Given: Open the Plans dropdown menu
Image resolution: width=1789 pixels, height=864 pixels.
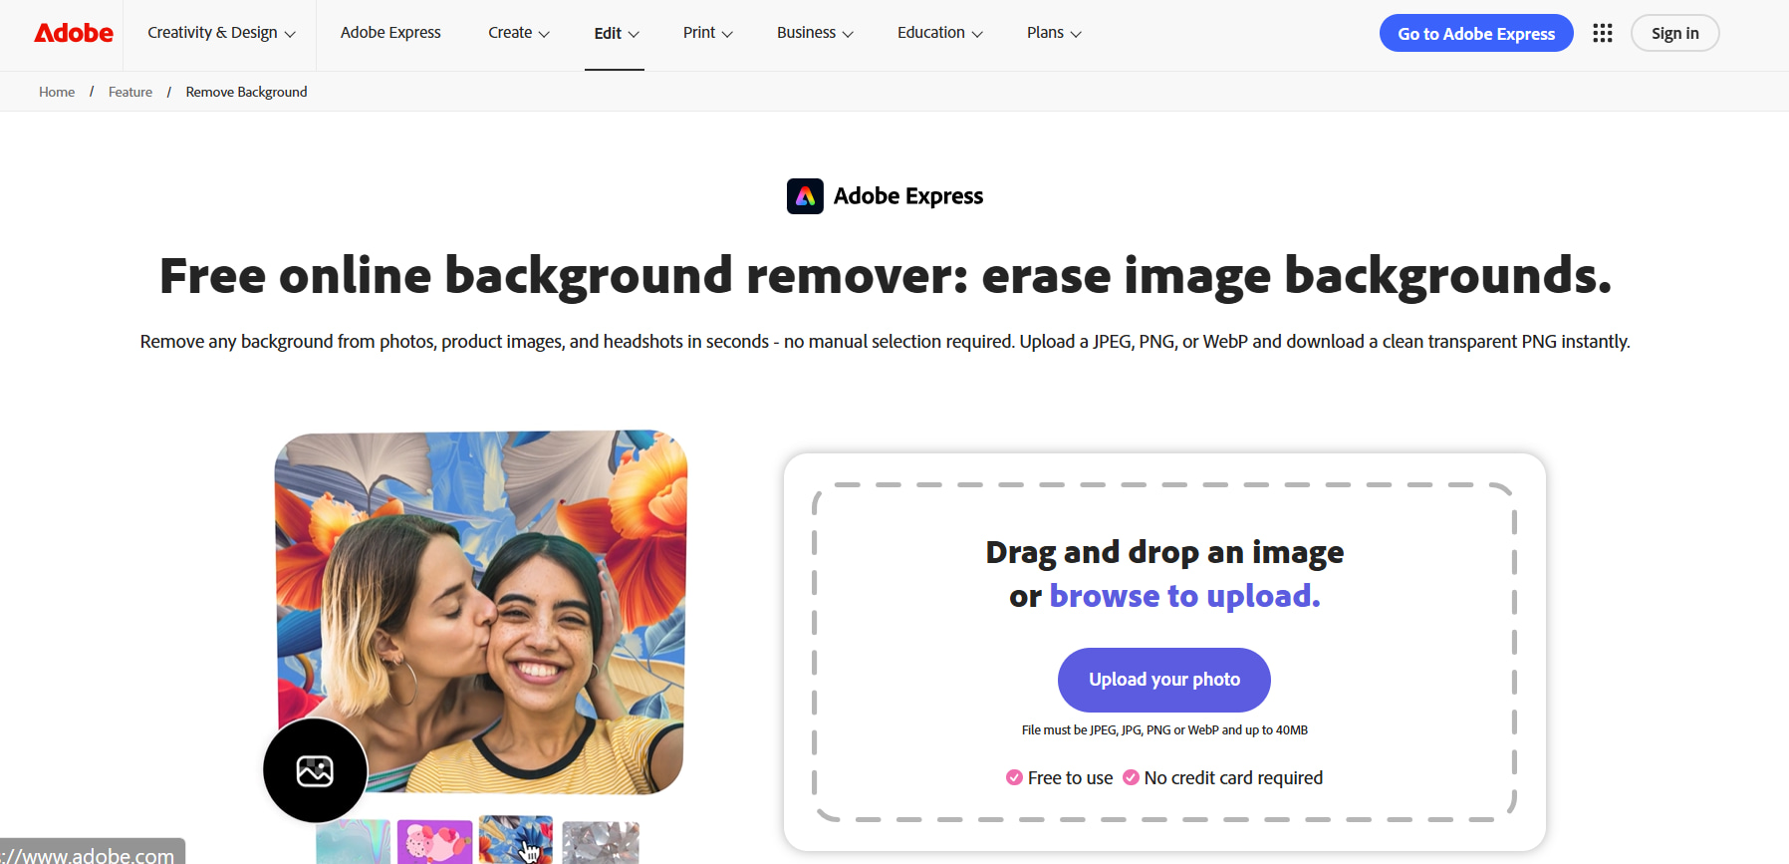Looking at the screenshot, I should click(x=1054, y=33).
